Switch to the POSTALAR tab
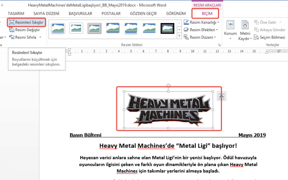This screenshot has width=288, height=180. click(x=111, y=13)
